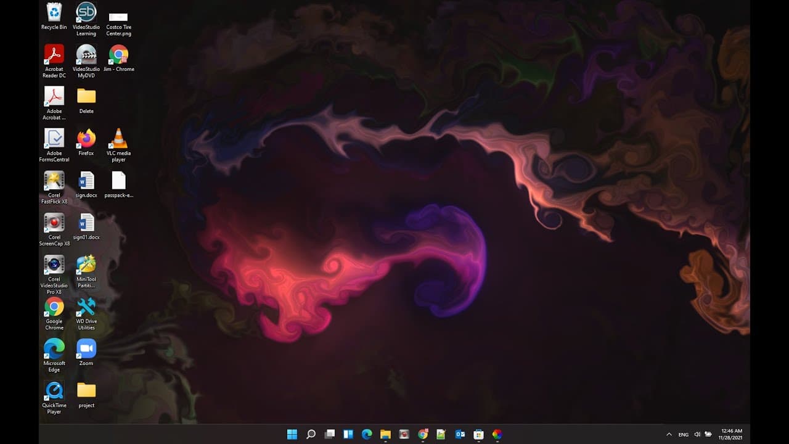789x444 pixels.
Task: Select the Delete folder on desktop
Action: [86, 101]
